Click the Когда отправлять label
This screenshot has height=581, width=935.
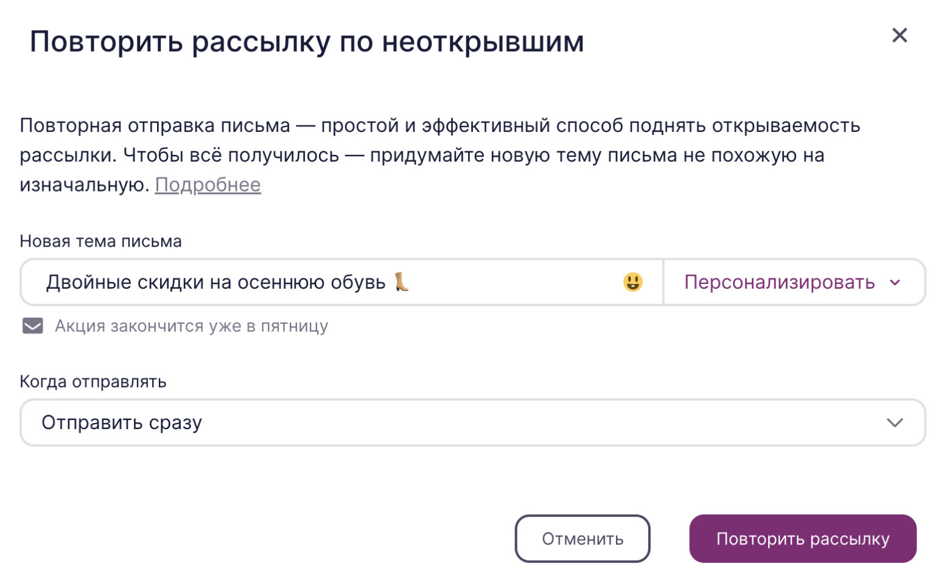(93, 382)
